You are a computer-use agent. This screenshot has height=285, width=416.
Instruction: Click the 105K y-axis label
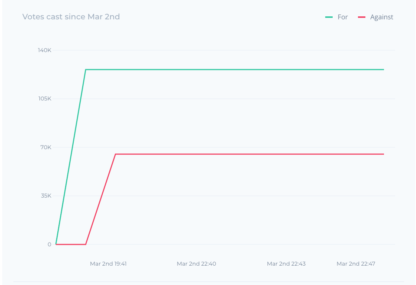click(45, 99)
